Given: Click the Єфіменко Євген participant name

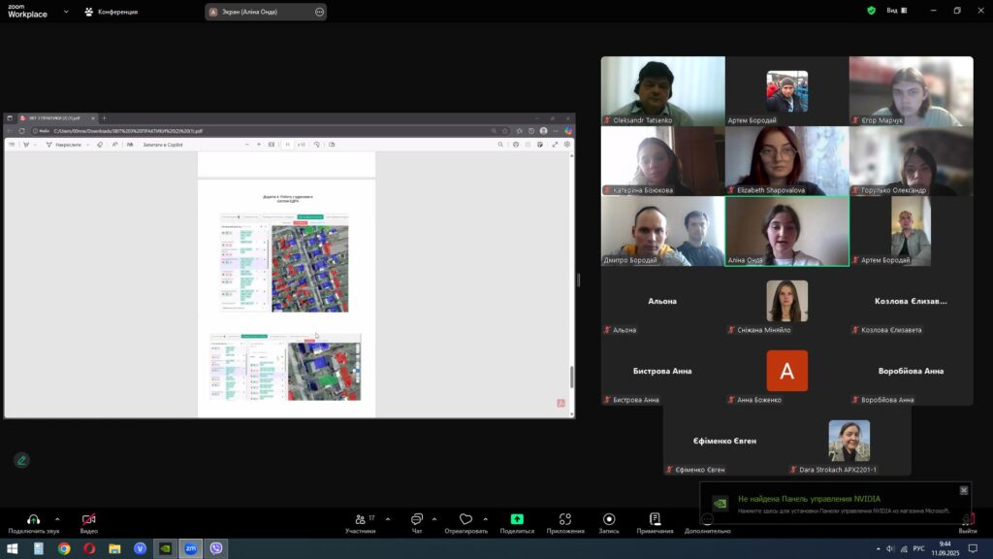Looking at the screenshot, I should point(724,441).
